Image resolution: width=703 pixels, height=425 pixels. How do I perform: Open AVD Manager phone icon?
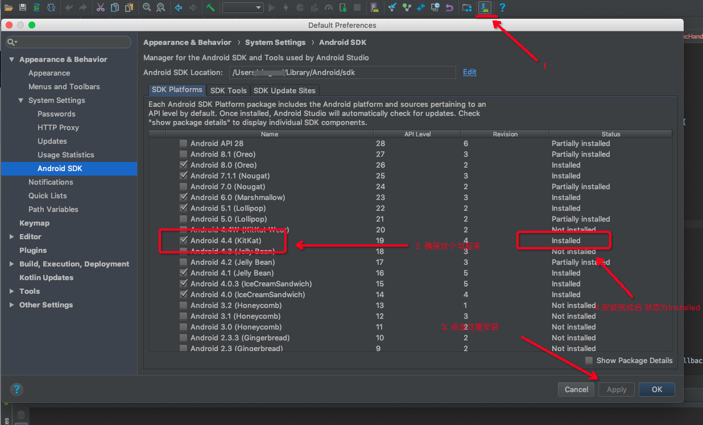coord(375,7)
